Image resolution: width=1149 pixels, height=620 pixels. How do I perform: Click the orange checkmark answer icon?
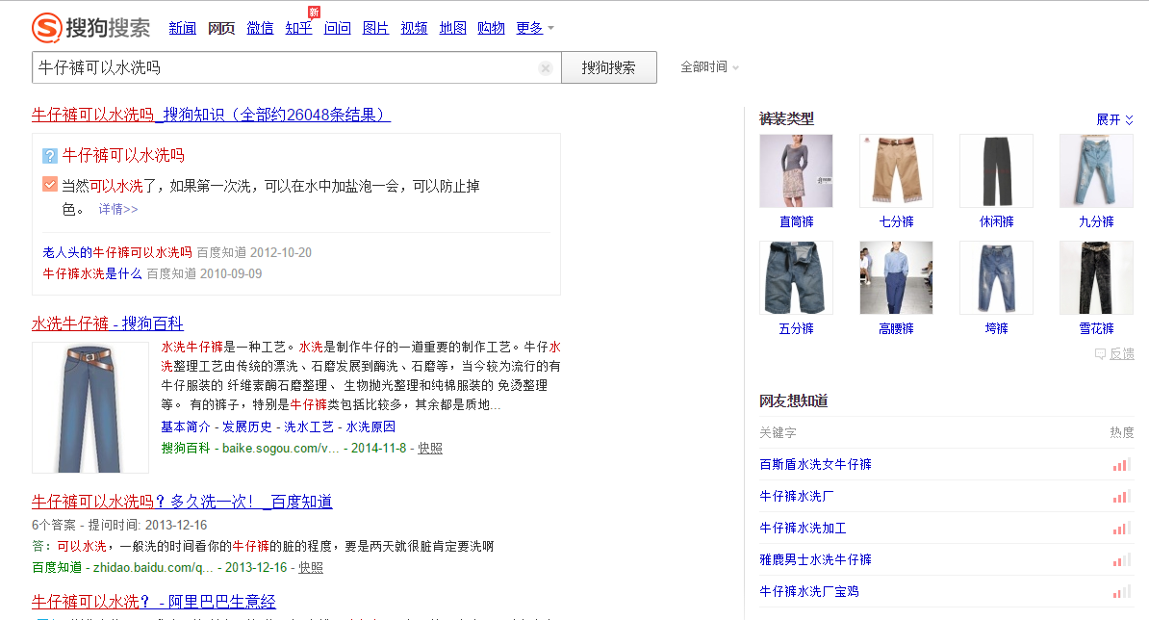click(50, 185)
